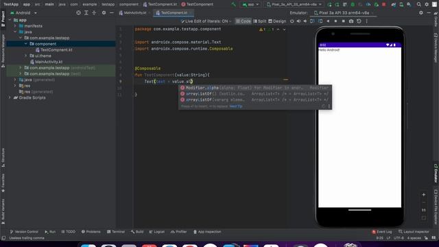Viewport: 439px width, 247px height.
Task: Open the Profiler tool window
Action: pos(178,232)
